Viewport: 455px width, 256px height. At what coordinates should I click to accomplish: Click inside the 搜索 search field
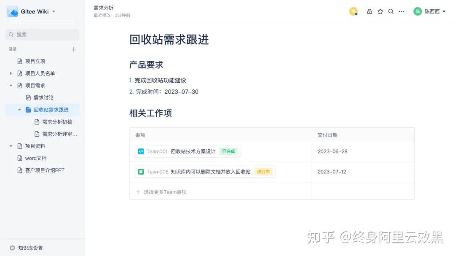pos(42,34)
